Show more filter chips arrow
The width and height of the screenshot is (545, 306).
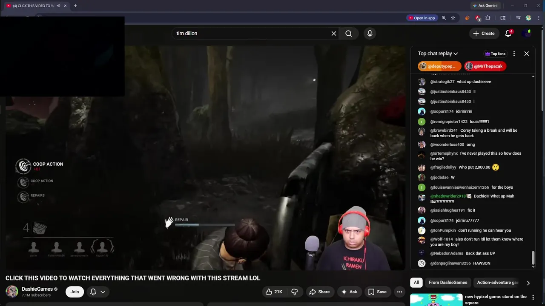(x=528, y=283)
